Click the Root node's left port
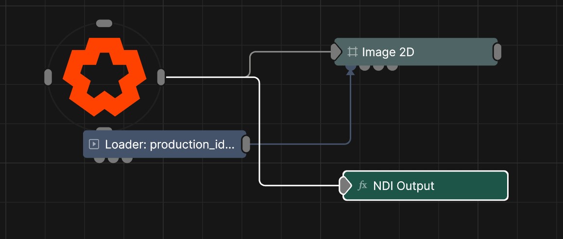 (x=48, y=77)
